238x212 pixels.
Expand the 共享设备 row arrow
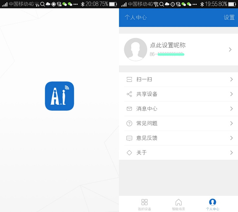tap(231, 94)
